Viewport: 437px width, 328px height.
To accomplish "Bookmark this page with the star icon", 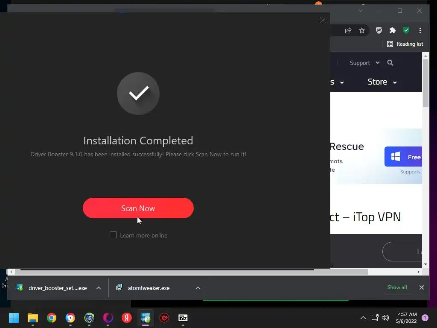I will point(362,30).
